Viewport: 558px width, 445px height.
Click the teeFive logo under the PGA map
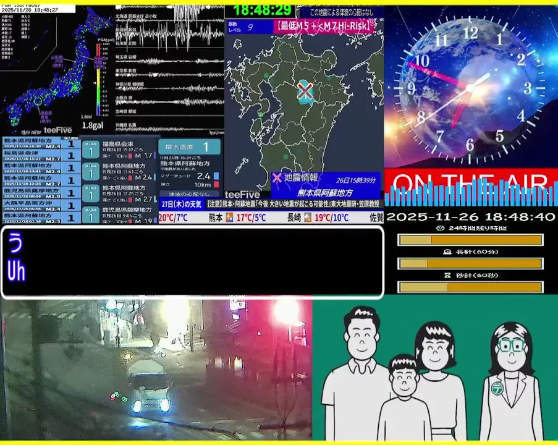pos(57,130)
